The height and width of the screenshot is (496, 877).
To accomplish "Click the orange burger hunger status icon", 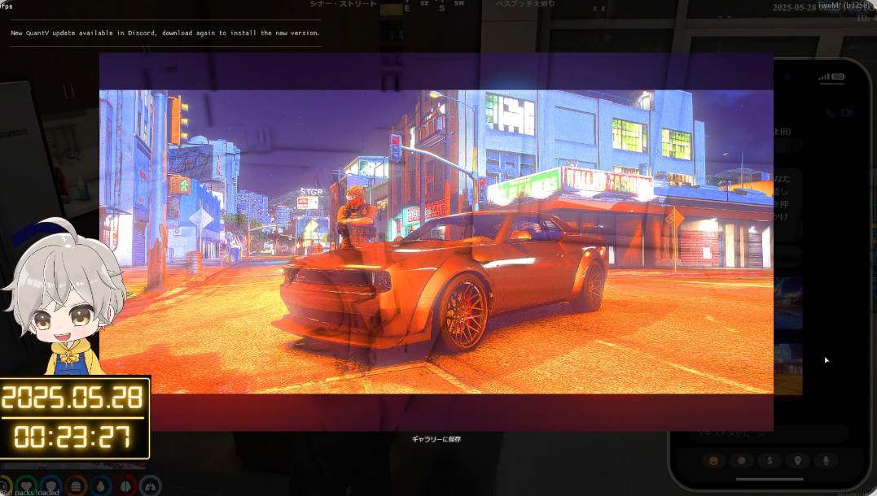I will 76,486.
